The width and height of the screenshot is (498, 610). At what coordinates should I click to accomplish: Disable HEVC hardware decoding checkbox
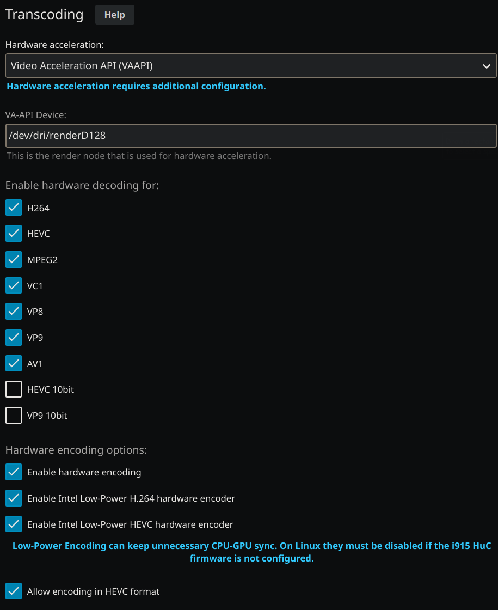coord(14,234)
